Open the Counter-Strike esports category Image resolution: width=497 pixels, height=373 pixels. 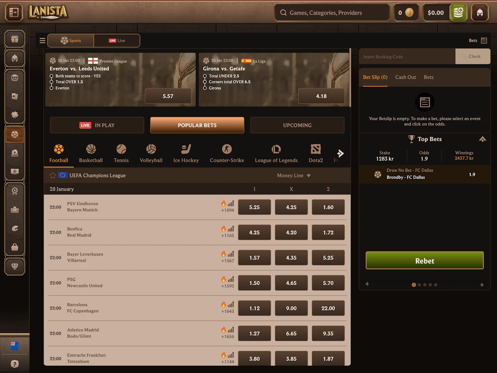tap(227, 154)
